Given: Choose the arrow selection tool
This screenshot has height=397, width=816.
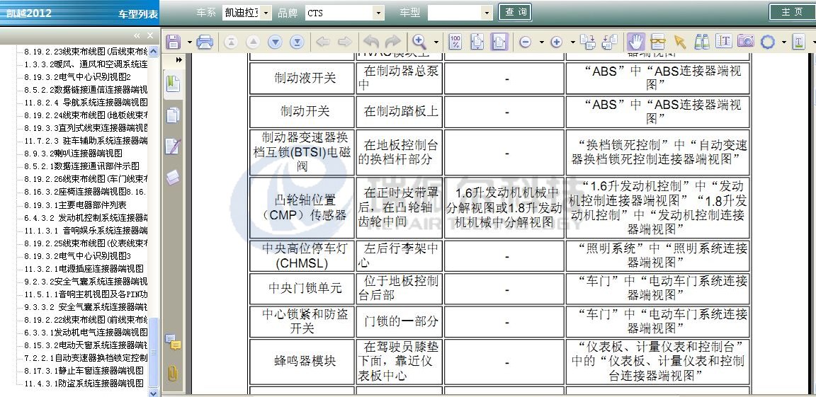Looking at the screenshot, I should (680, 42).
